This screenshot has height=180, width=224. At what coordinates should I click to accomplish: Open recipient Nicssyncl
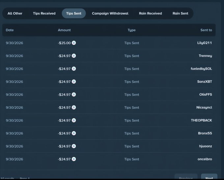(x=204, y=107)
